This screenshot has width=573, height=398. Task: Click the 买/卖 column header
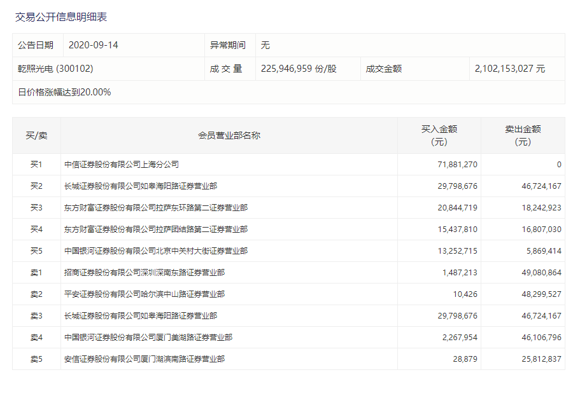point(36,135)
